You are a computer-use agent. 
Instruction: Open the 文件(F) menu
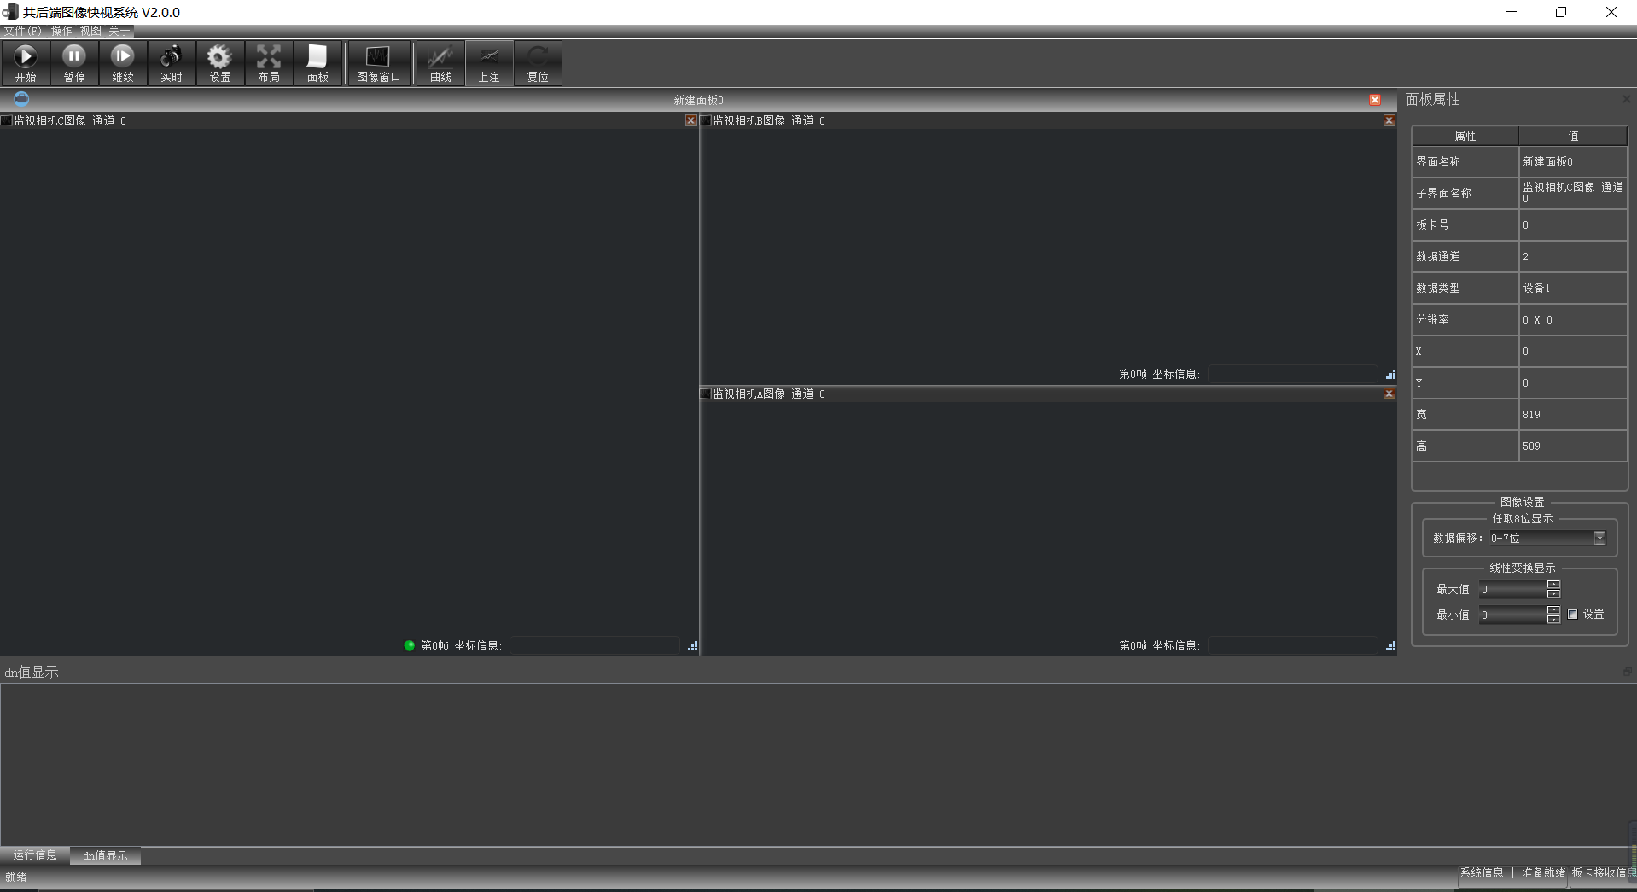click(23, 31)
